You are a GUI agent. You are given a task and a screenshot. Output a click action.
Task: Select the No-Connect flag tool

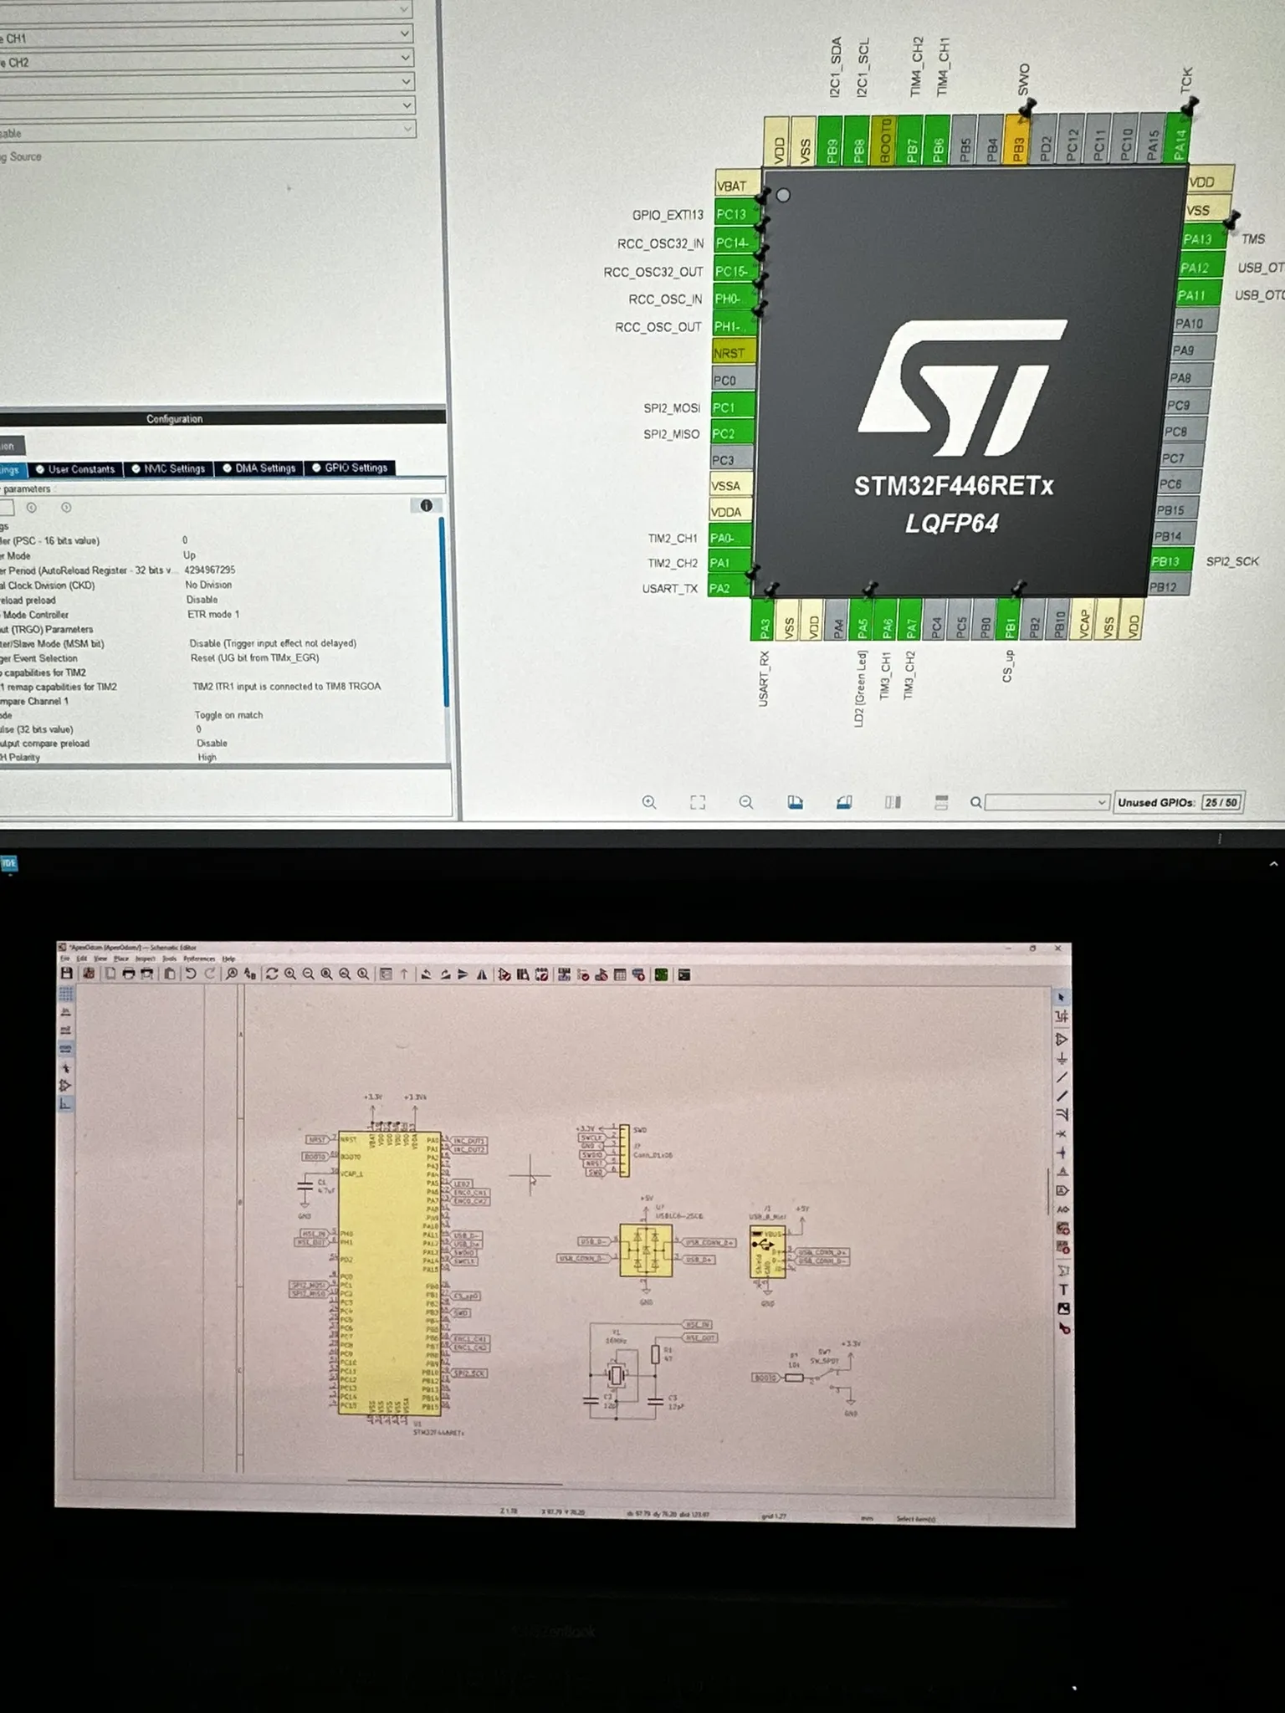click(x=1062, y=1133)
